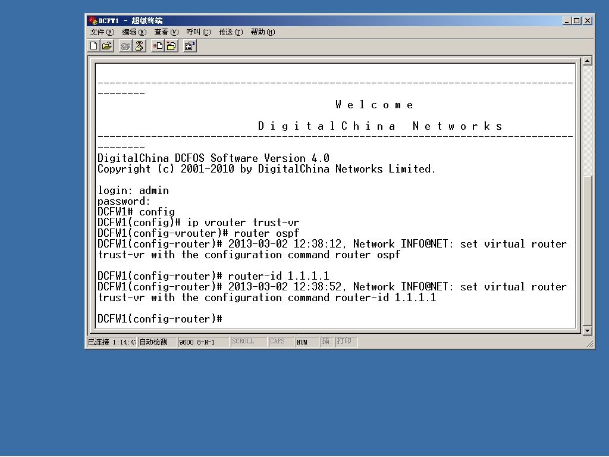Click the 已连接 connection time status
This screenshot has width=609, height=457.
tap(112, 342)
